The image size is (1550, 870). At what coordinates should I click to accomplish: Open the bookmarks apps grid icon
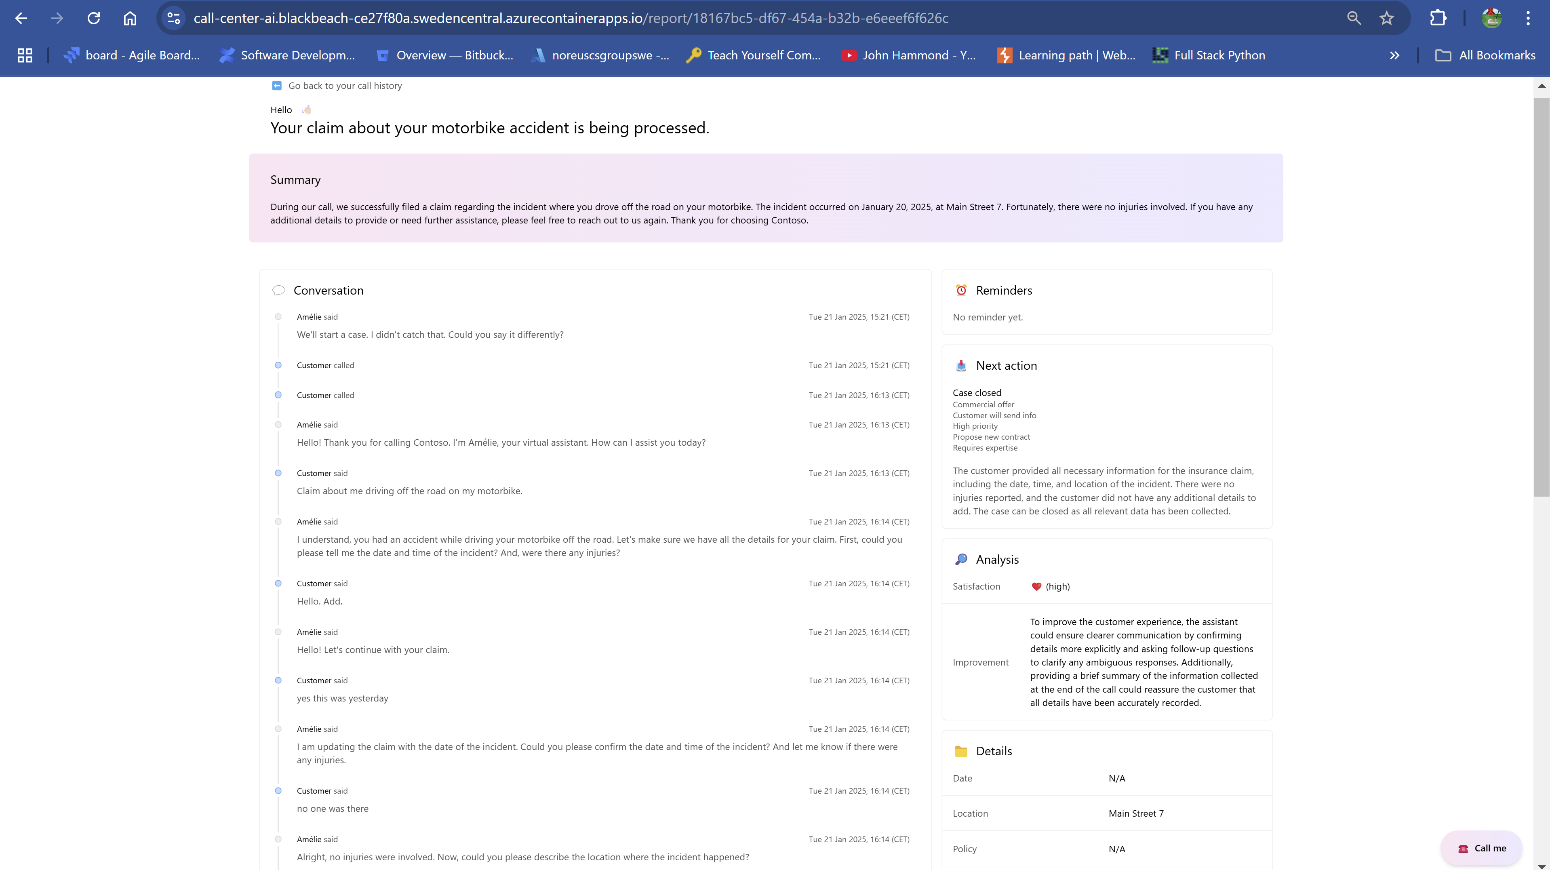(x=25, y=55)
